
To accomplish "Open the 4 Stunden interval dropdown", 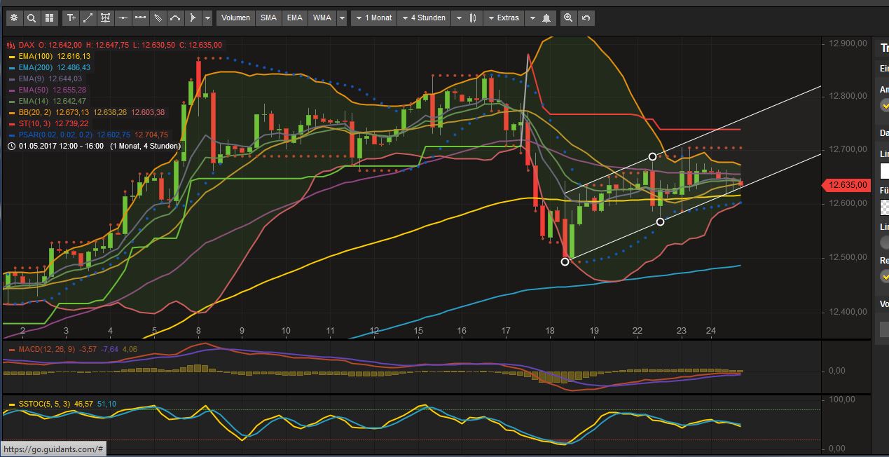I will [x=423, y=18].
